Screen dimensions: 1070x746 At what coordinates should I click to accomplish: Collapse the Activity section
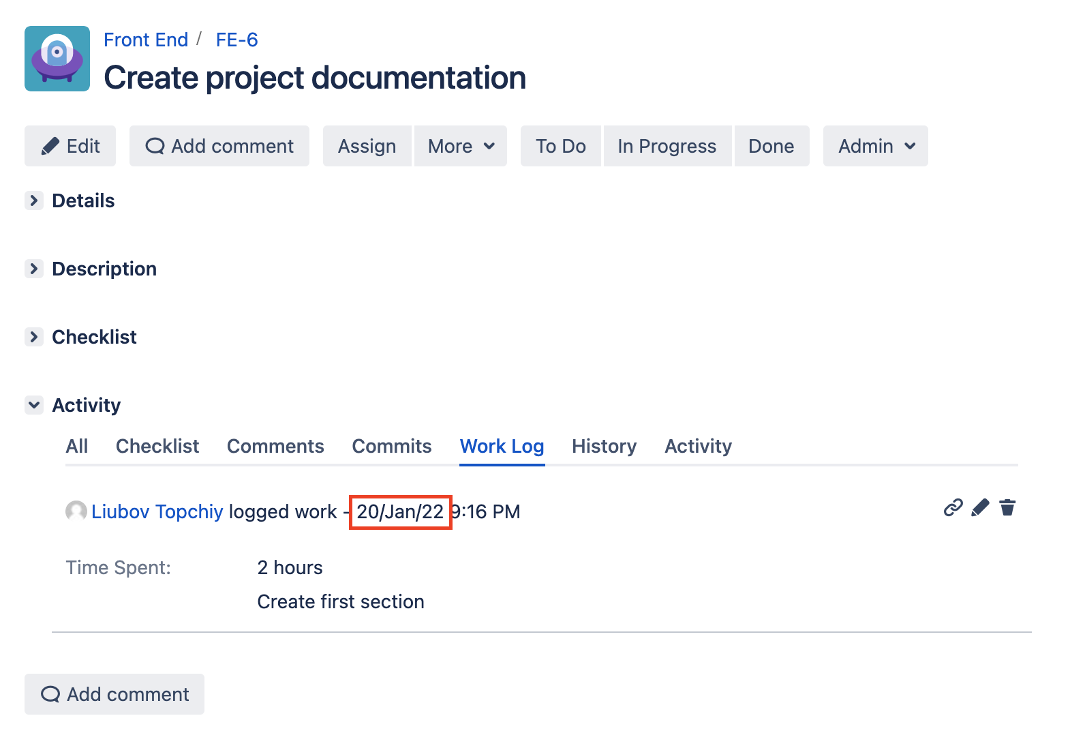tap(34, 405)
